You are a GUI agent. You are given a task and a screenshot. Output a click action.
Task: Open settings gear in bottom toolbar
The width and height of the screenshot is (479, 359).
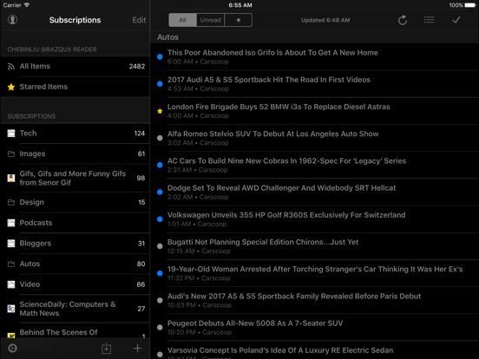click(12, 349)
